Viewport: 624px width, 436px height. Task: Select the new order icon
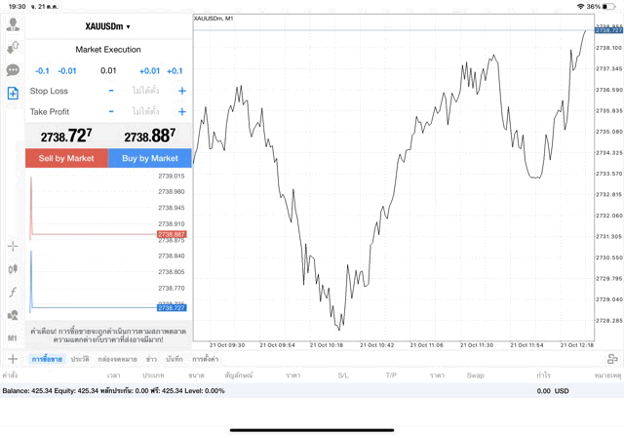tap(14, 93)
